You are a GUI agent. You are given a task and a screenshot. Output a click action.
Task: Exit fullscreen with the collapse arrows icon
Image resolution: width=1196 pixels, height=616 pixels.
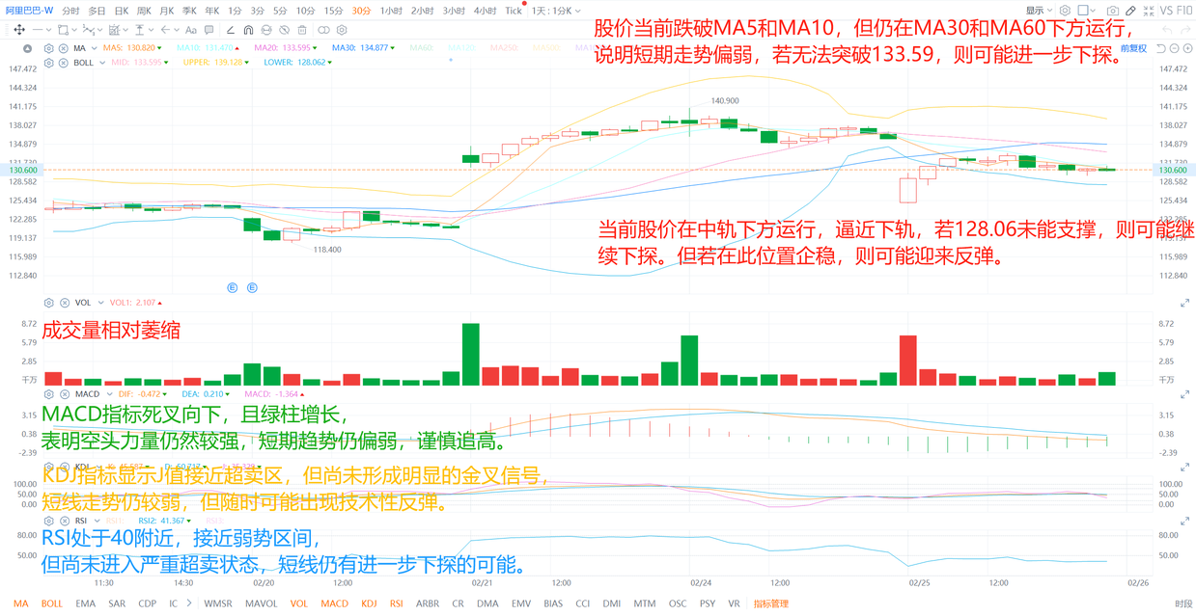1149,11
